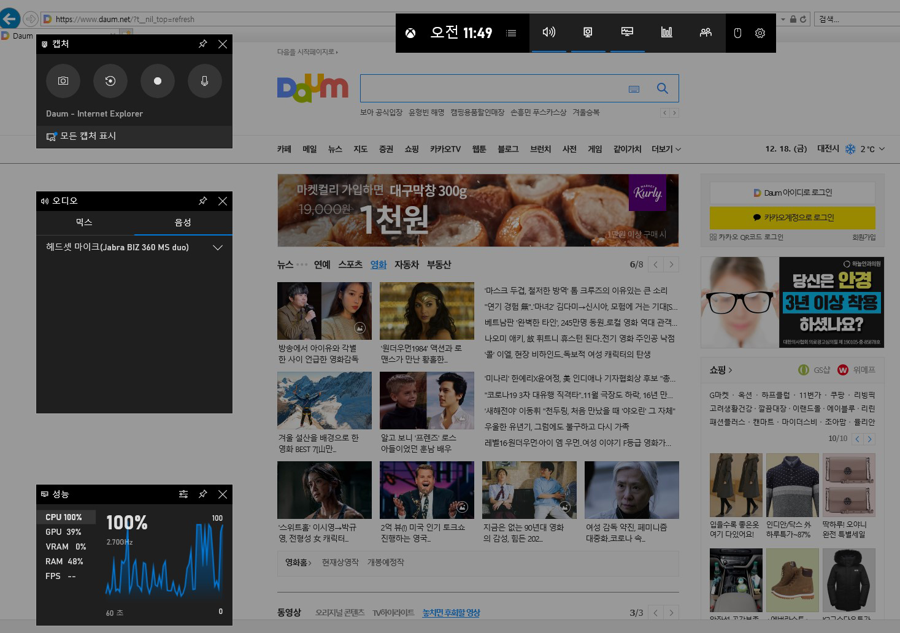Image resolution: width=900 pixels, height=633 pixels.
Task: Click the Daum search input field
Action: point(492,88)
